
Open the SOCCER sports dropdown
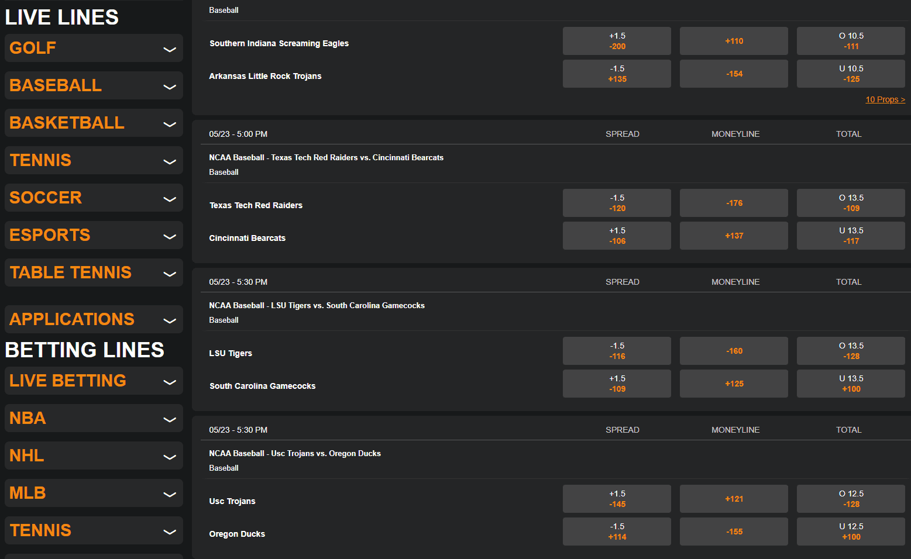pos(93,198)
